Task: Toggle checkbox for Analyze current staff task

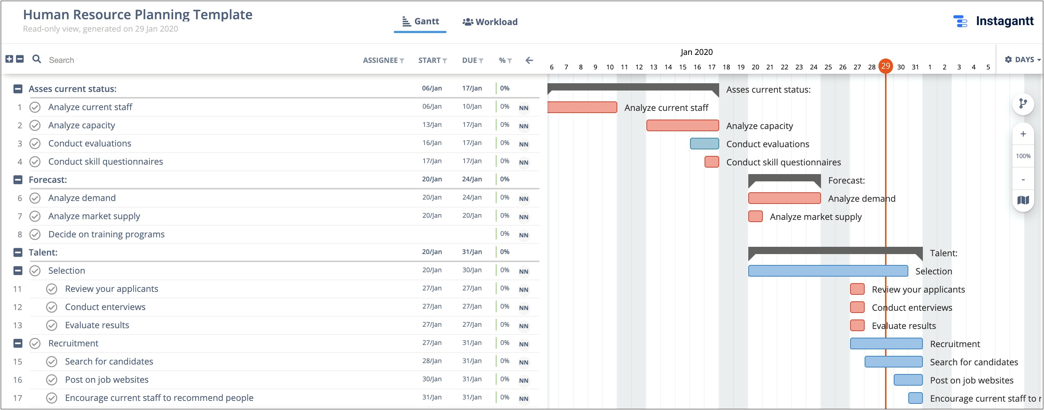Action: click(x=36, y=107)
